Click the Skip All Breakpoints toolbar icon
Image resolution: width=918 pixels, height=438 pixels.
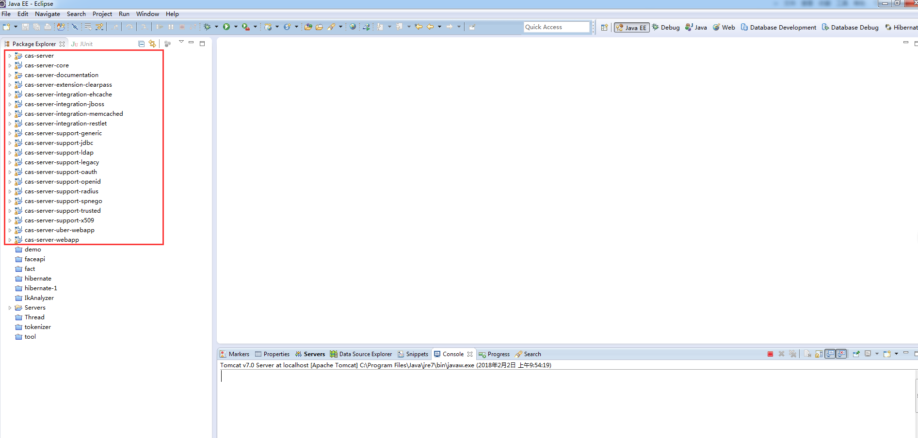(75, 27)
